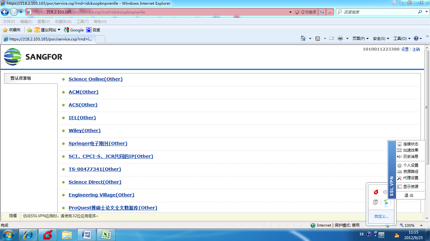The width and height of the screenshot is (430, 241).
Task: Open the address bar history dropdown
Action: (x=290, y=12)
